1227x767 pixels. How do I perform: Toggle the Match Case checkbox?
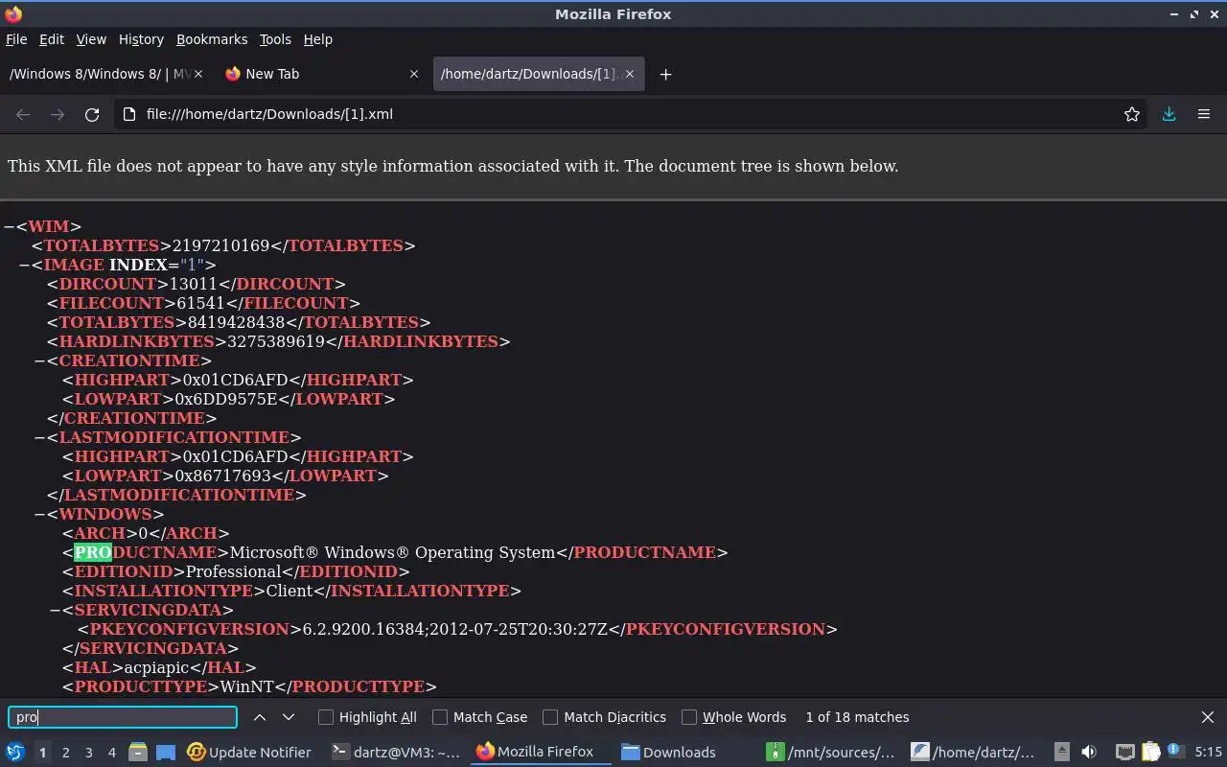click(x=440, y=717)
